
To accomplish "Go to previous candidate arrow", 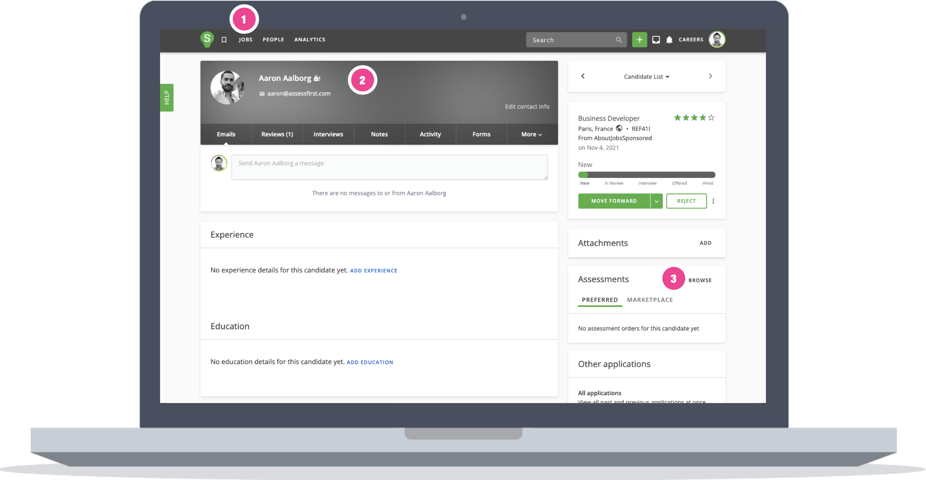I will pos(583,76).
